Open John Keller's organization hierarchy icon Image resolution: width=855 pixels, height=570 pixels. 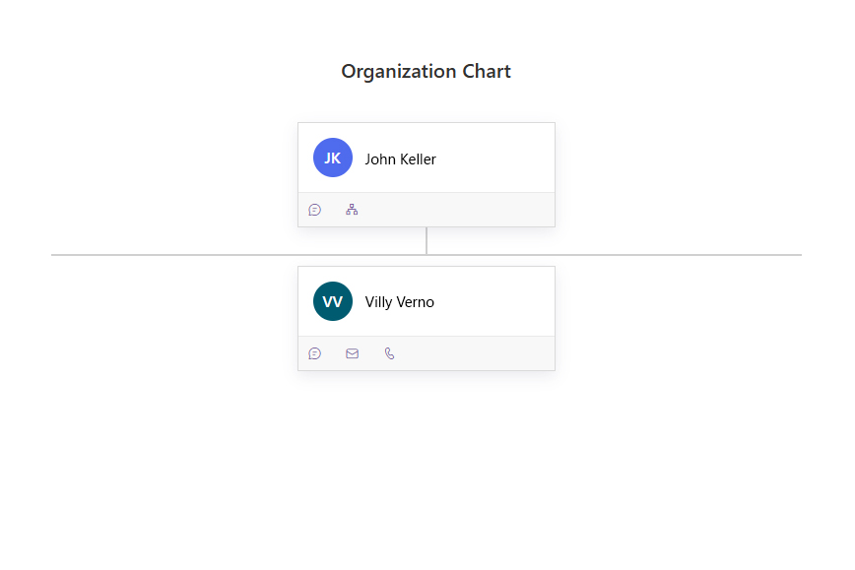(x=352, y=210)
